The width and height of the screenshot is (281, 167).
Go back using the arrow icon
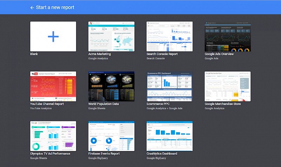click(32, 7)
